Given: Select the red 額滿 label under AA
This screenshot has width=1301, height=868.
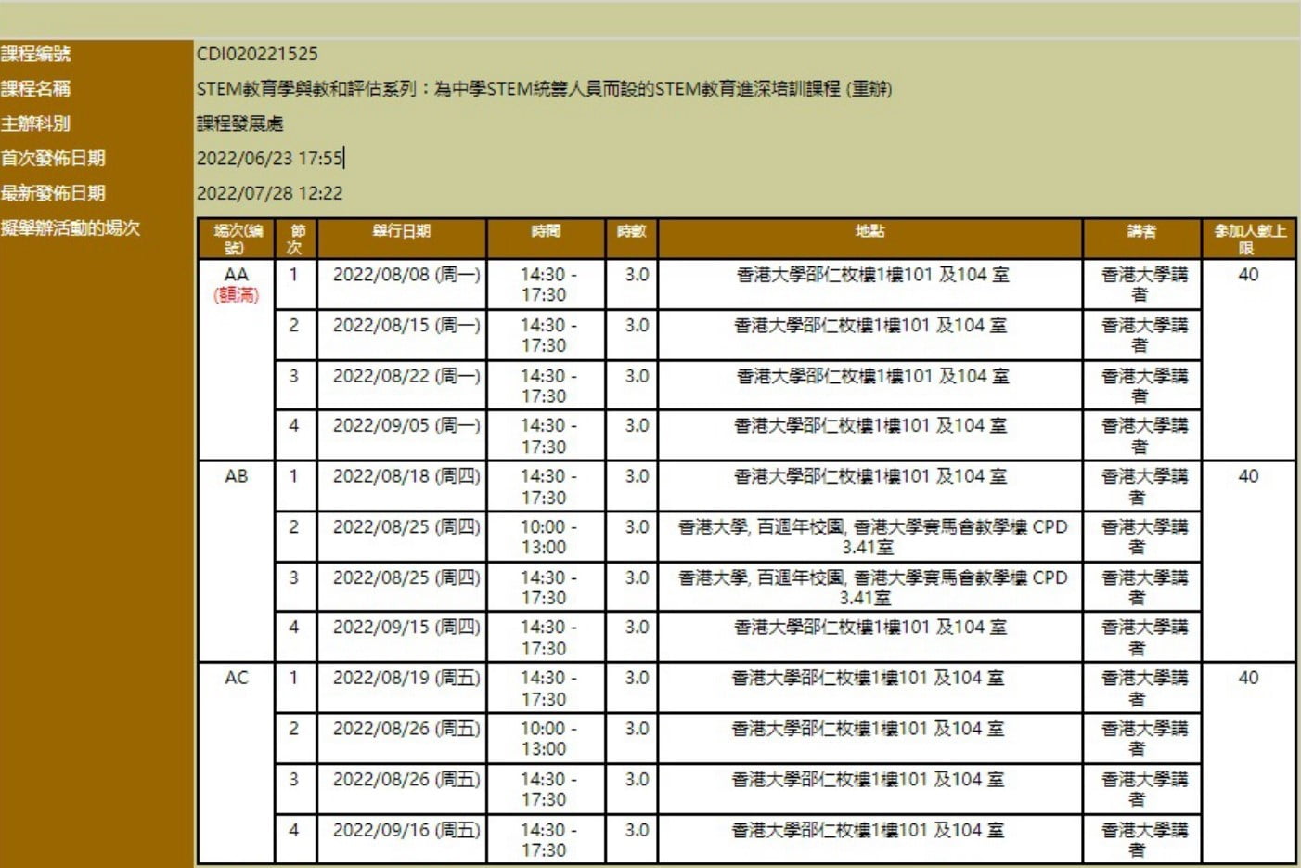Looking at the screenshot, I should pyautogui.click(x=237, y=295).
